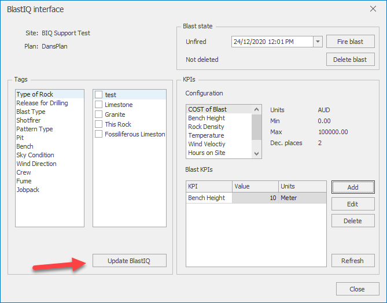Image resolution: width=387 pixels, height=303 pixels.
Task: Click the Refresh button
Action: click(353, 261)
